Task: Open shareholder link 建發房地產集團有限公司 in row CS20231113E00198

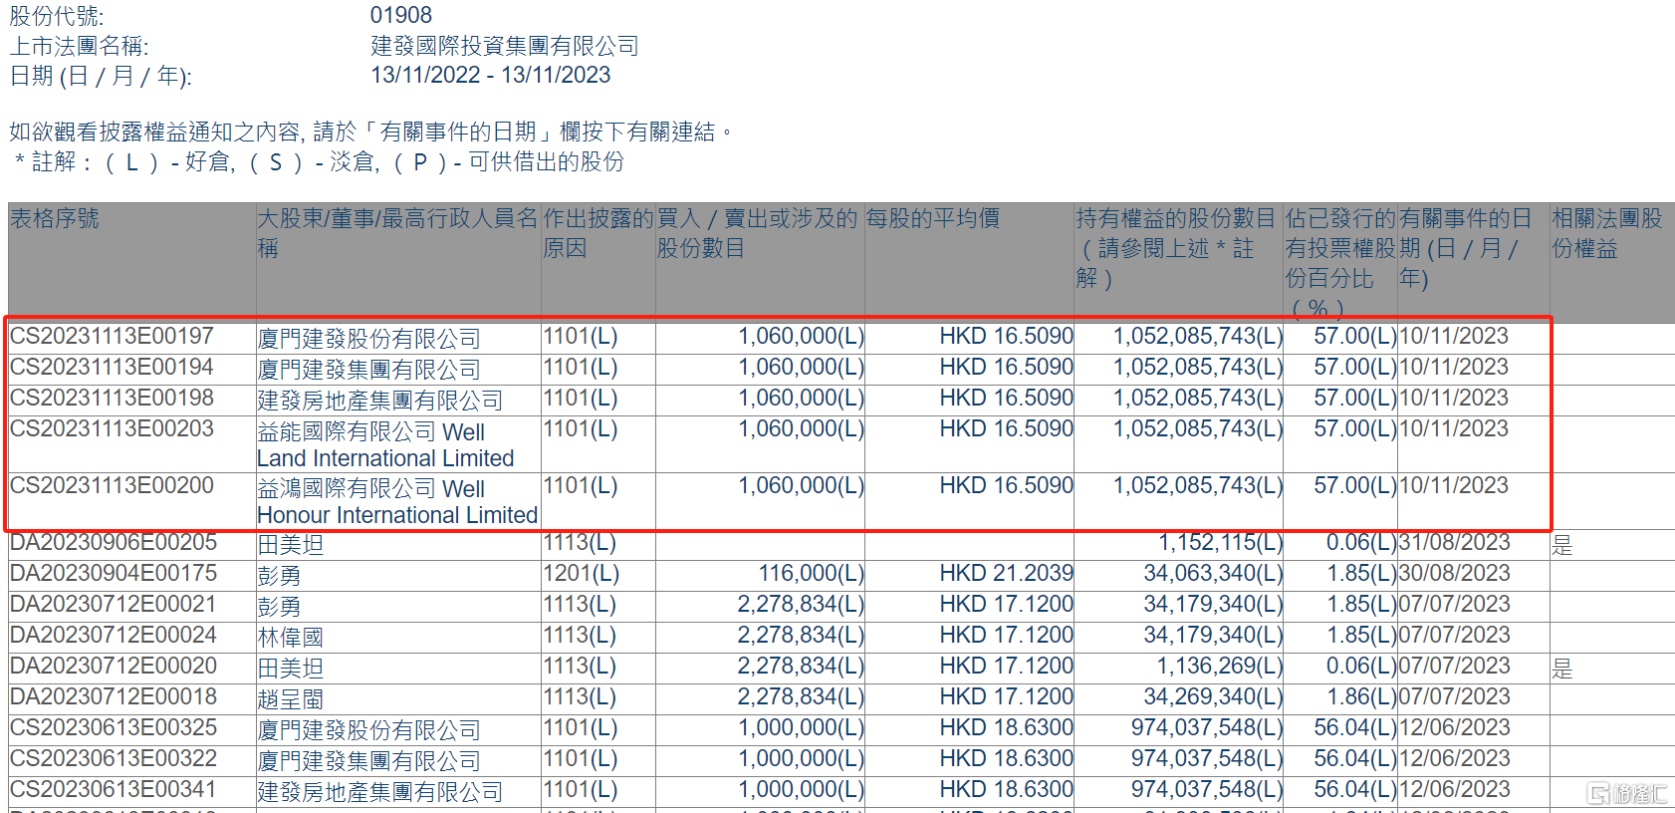Action: click(x=379, y=401)
